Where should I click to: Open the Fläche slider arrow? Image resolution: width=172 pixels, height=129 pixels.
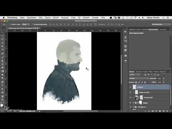(163, 82)
